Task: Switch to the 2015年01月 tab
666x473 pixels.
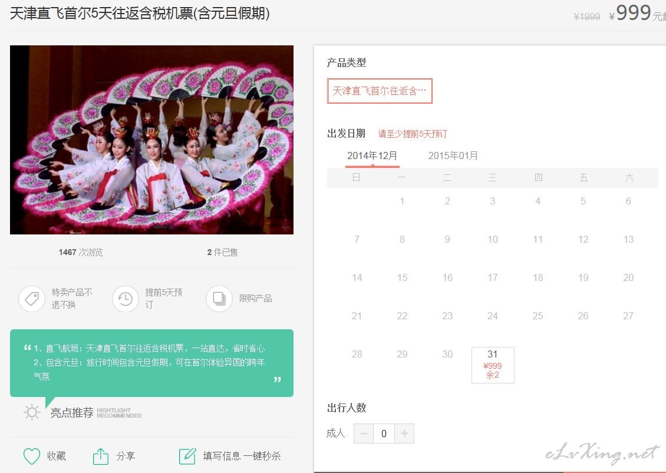Action: [x=453, y=156]
